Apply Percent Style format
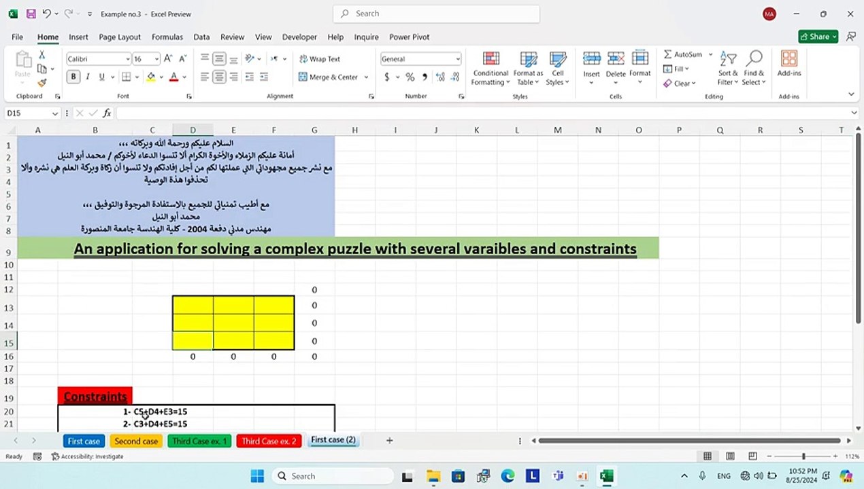864x489 pixels. coord(410,77)
